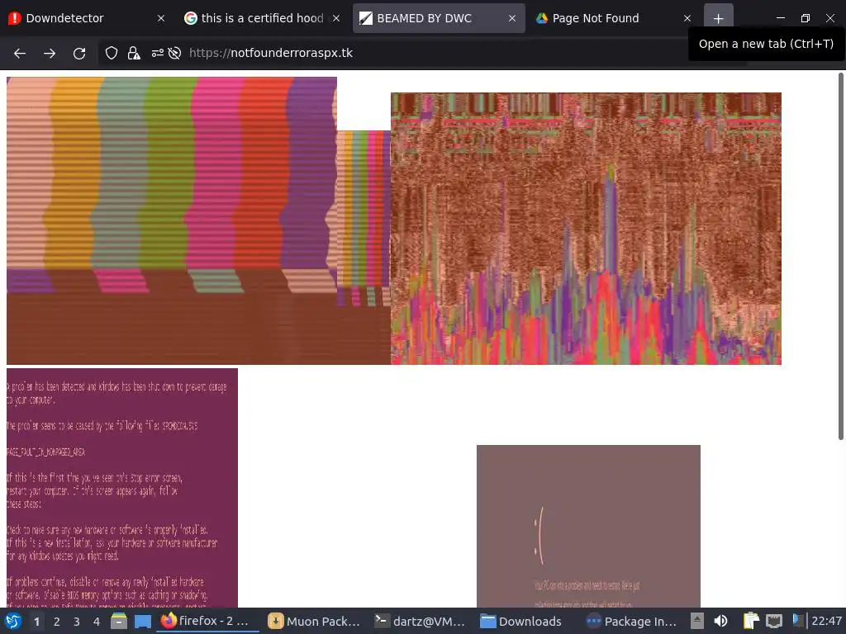
Task: Click the brown glitch noise image
Action: (x=586, y=229)
